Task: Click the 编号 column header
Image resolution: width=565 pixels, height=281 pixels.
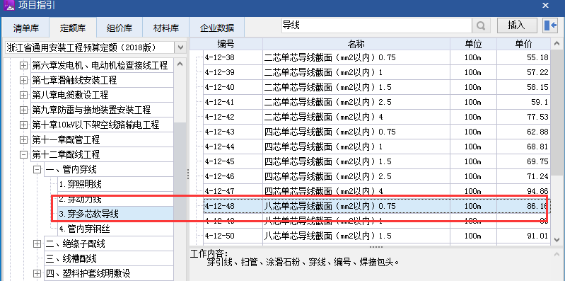Action: click(226, 44)
